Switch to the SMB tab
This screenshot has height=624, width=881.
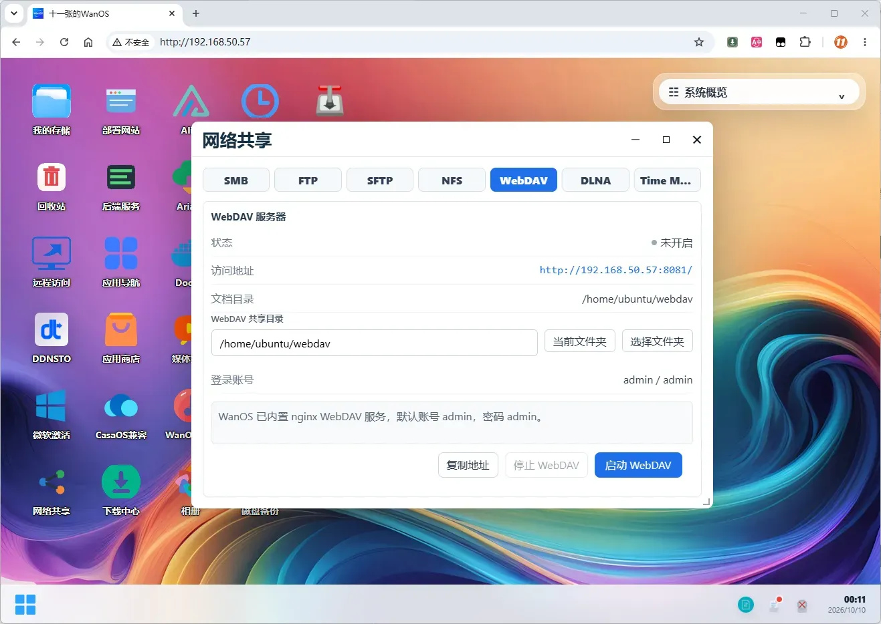[236, 180]
